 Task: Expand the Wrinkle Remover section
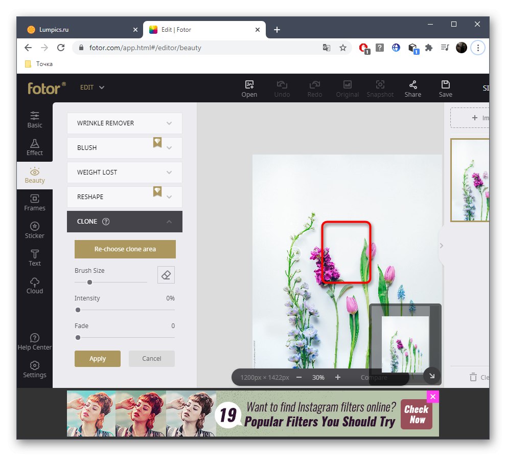click(x=124, y=123)
